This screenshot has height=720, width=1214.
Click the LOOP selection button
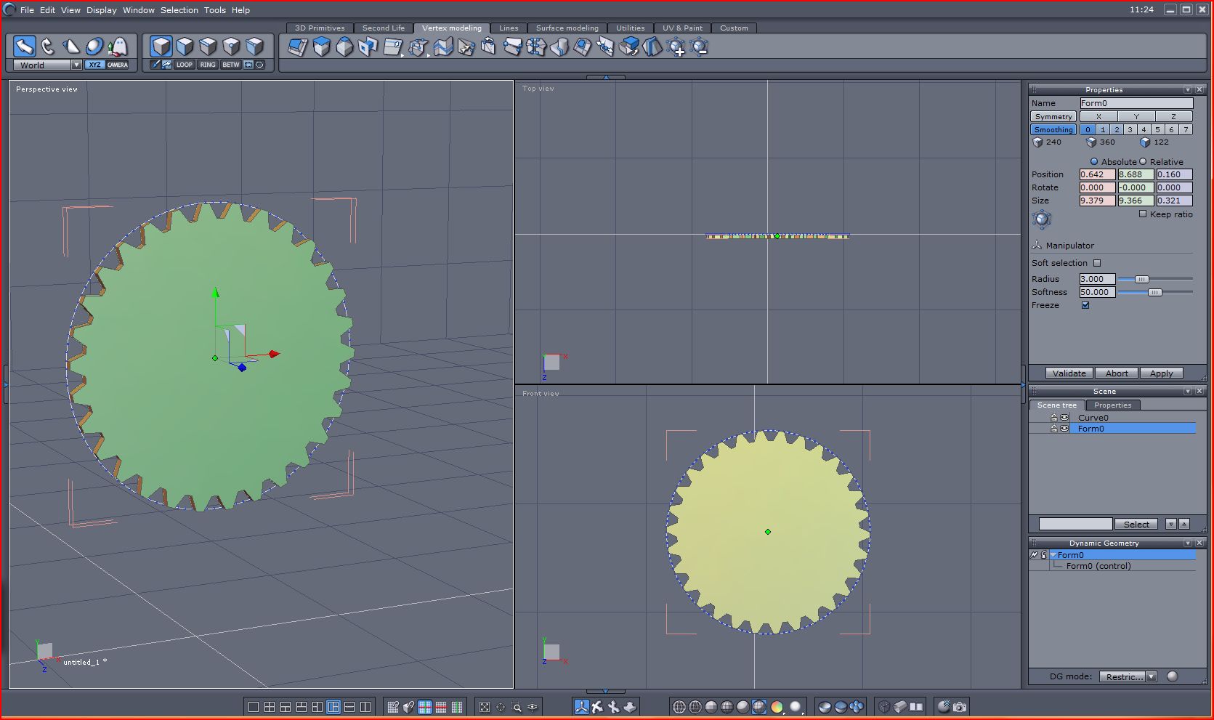coord(185,65)
